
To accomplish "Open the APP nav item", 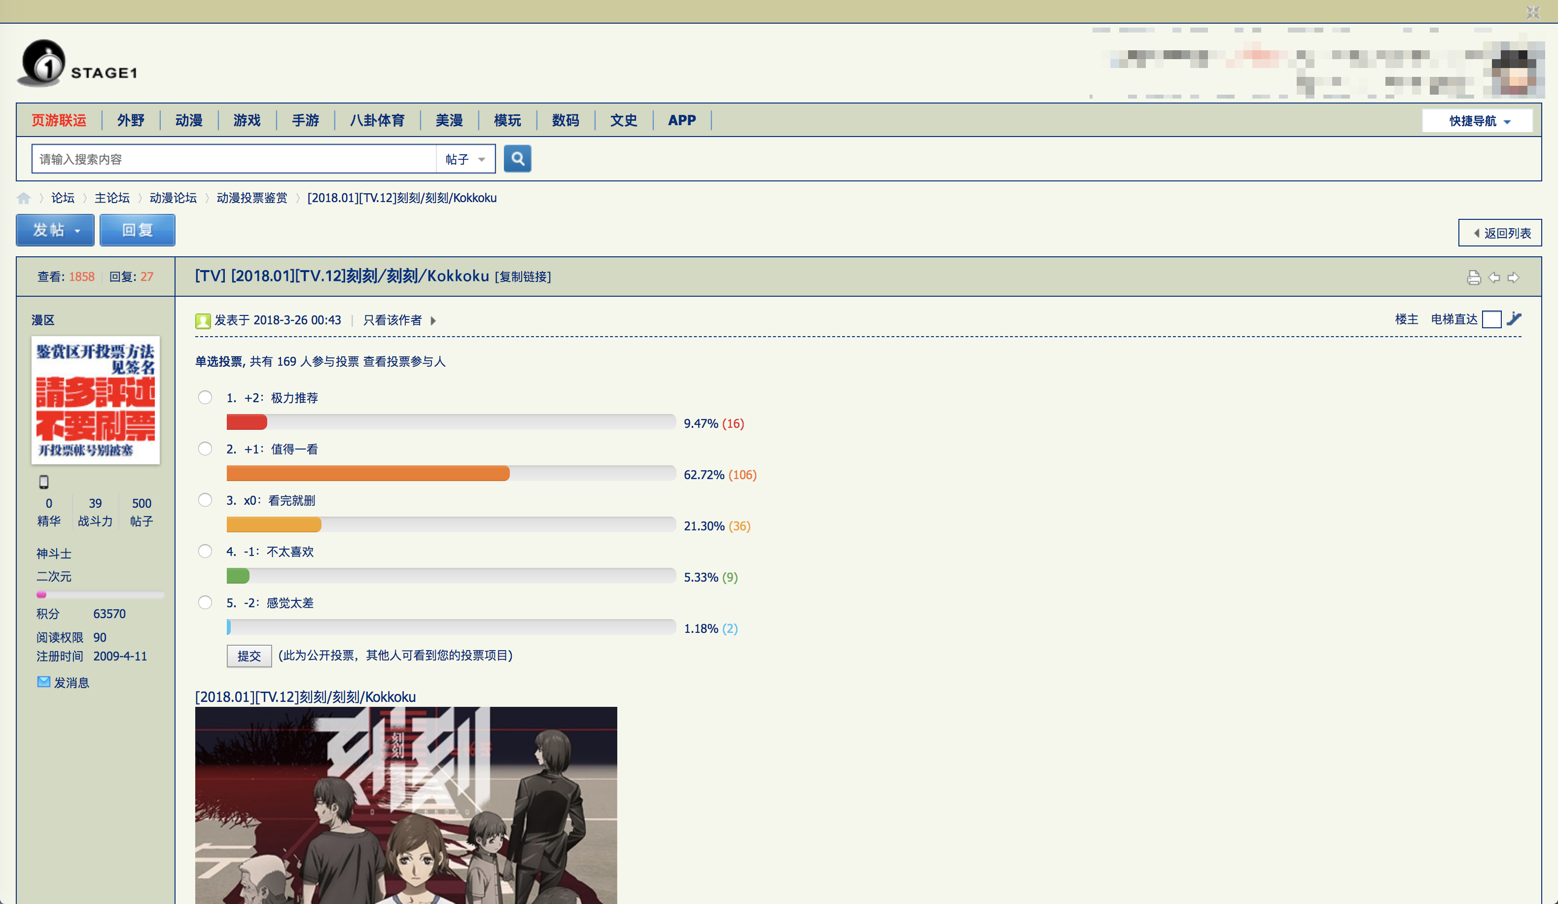I will point(682,120).
